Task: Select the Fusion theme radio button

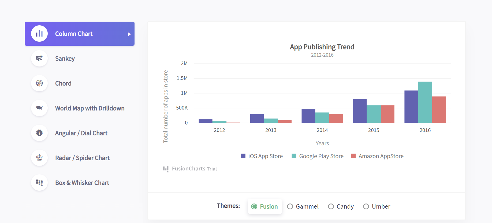Action: (254, 206)
